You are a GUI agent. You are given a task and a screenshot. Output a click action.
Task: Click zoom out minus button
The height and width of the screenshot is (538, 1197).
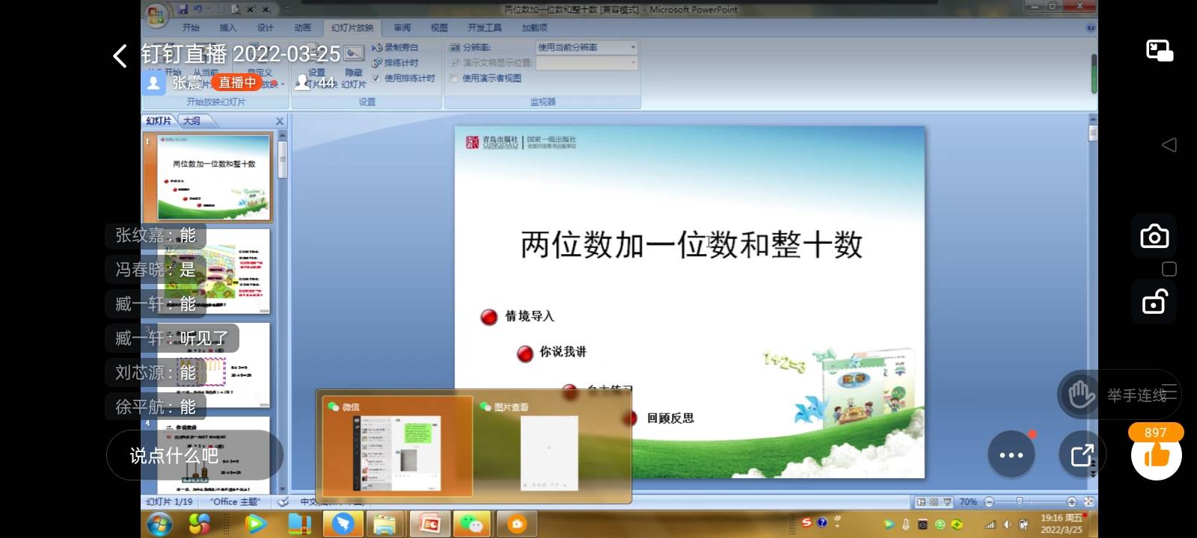click(x=989, y=502)
